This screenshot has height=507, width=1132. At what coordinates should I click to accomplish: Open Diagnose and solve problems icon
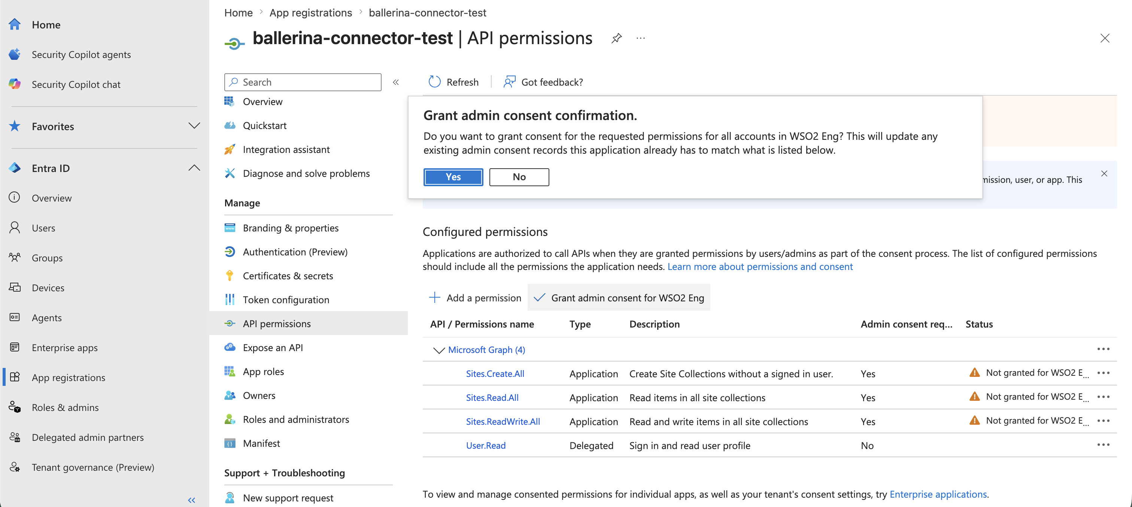click(230, 173)
